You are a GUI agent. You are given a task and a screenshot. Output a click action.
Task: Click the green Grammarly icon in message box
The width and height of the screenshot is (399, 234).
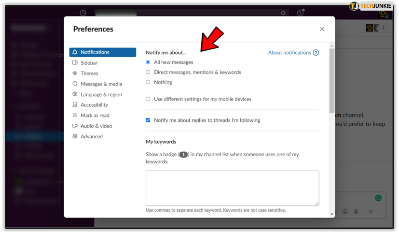(378, 198)
